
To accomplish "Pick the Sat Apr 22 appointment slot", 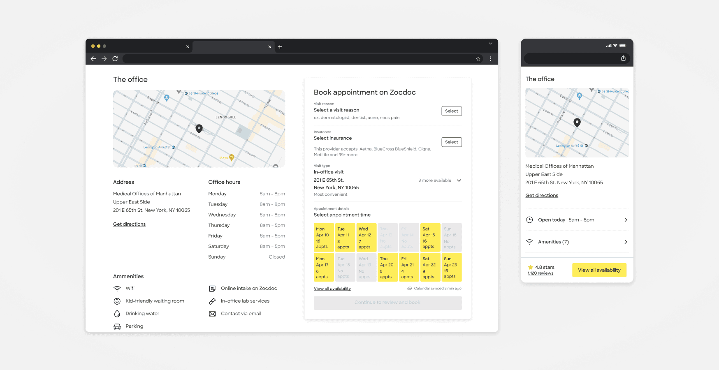I will [430, 267].
